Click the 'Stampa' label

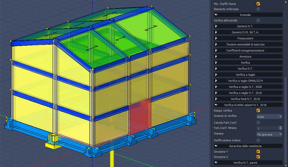coord(218,133)
